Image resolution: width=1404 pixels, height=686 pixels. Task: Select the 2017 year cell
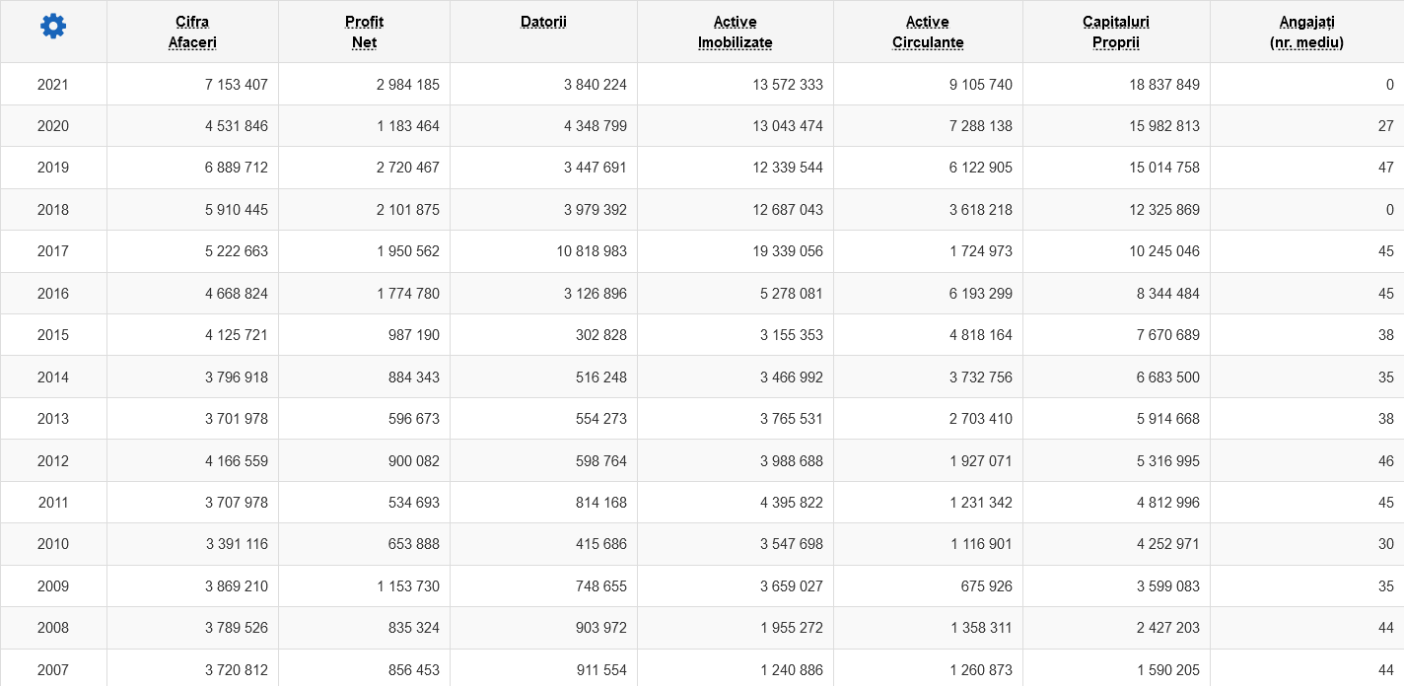point(53,251)
